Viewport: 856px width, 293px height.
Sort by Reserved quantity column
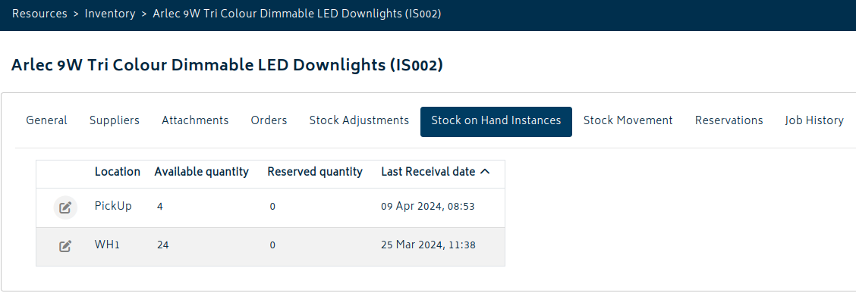pos(315,172)
